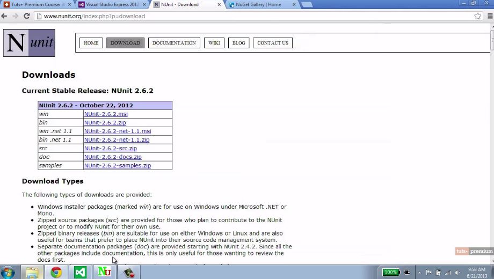The image size is (494, 279).
Task: Open Windows Start button
Action: 8,273
